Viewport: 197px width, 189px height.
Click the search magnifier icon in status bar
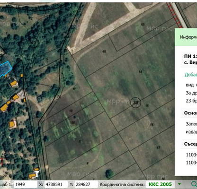pos(194,184)
